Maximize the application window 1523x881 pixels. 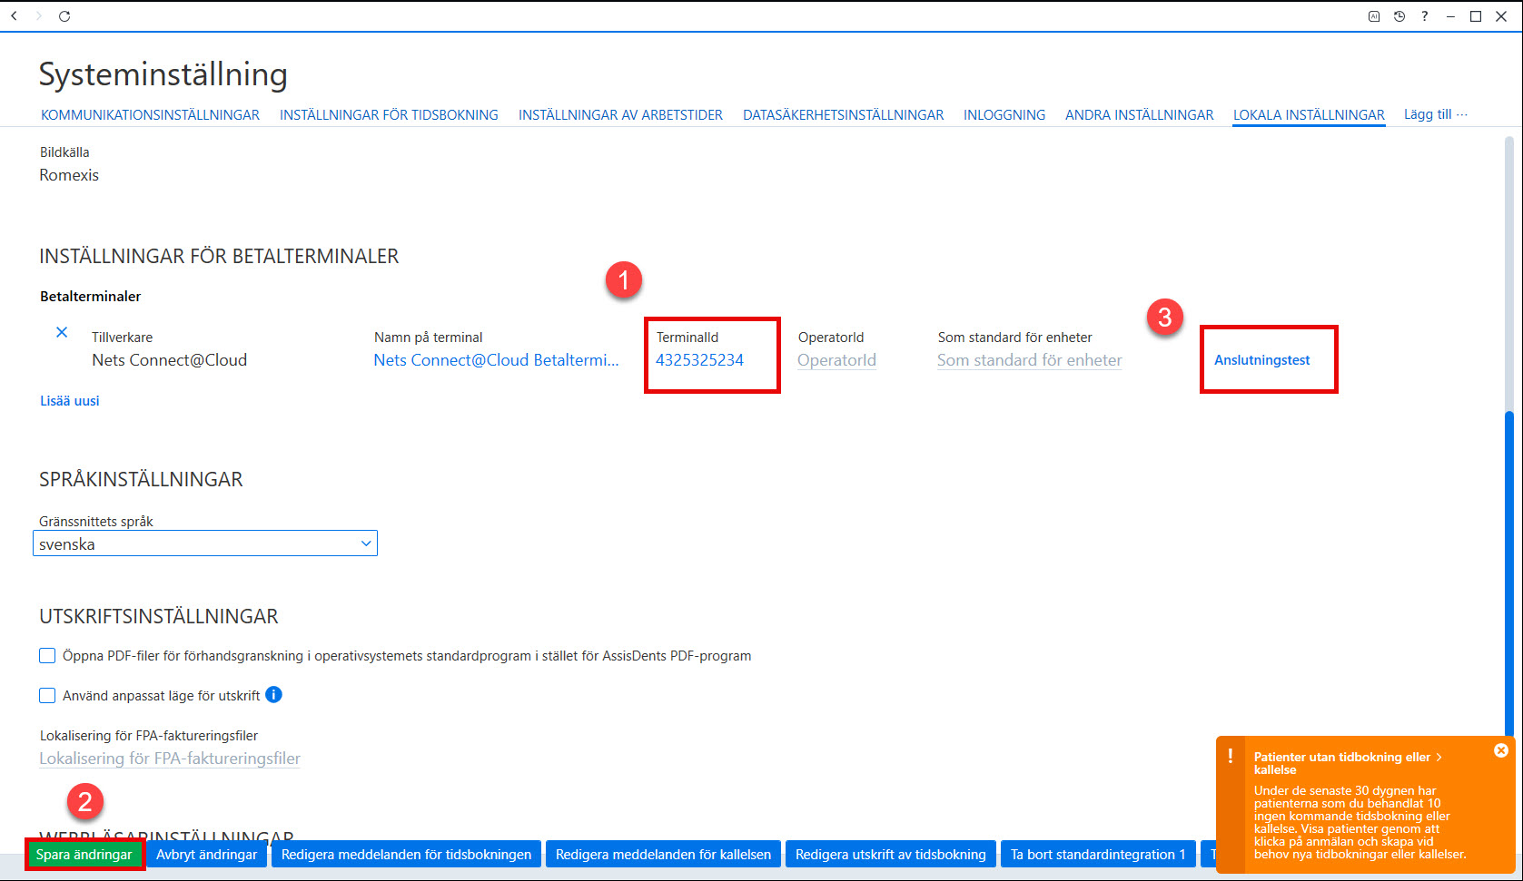[1476, 16]
